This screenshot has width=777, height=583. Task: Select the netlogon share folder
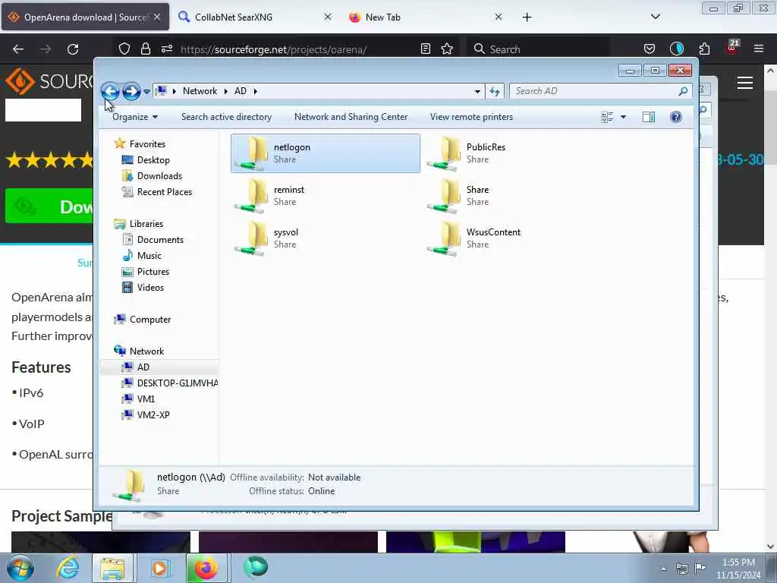[x=325, y=153]
